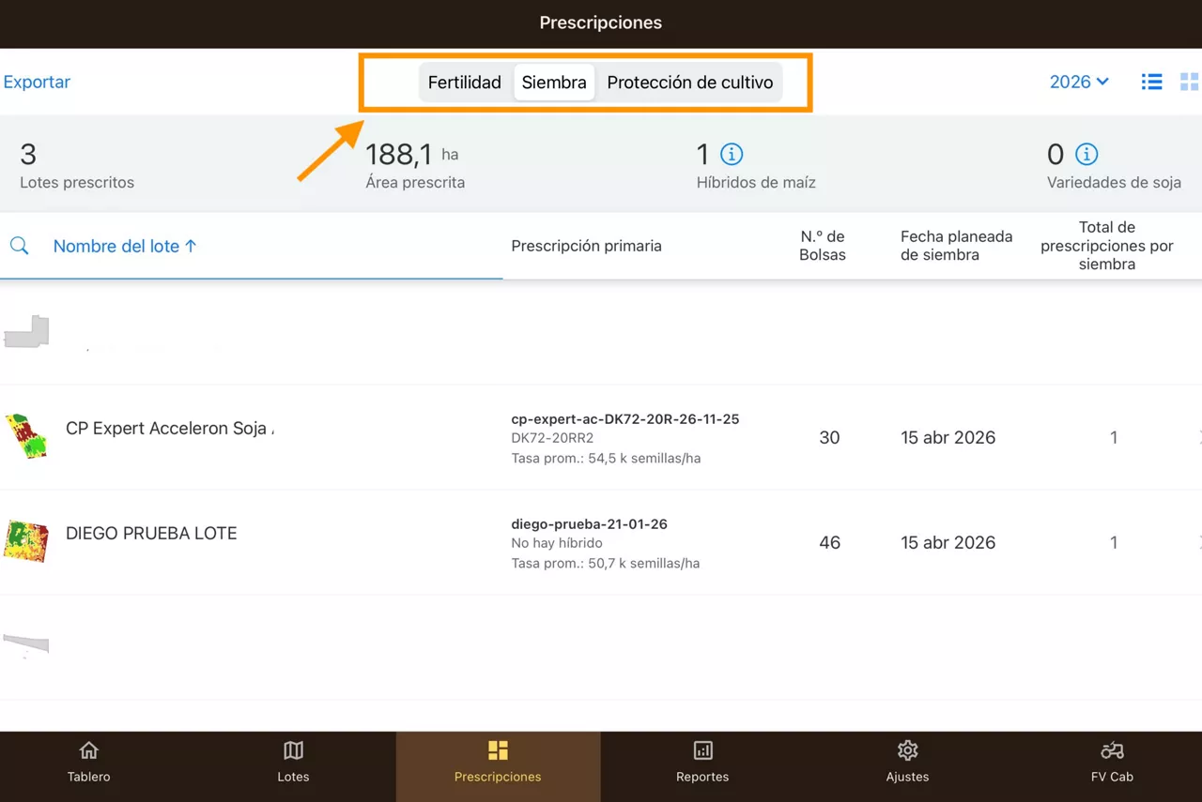Click the info icon next to Variedades de soja
Image resolution: width=1202 pixels, height=802 pixels.
pyautogui.click(x=1086, y=154)
